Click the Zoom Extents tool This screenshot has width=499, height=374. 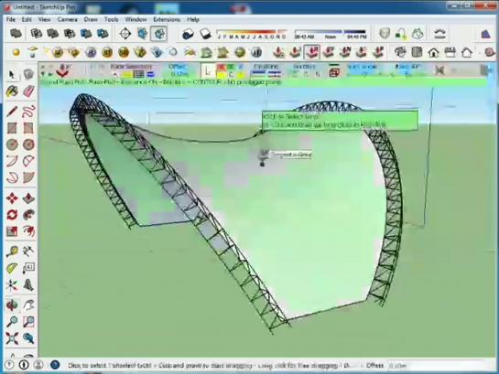point(12,338)
